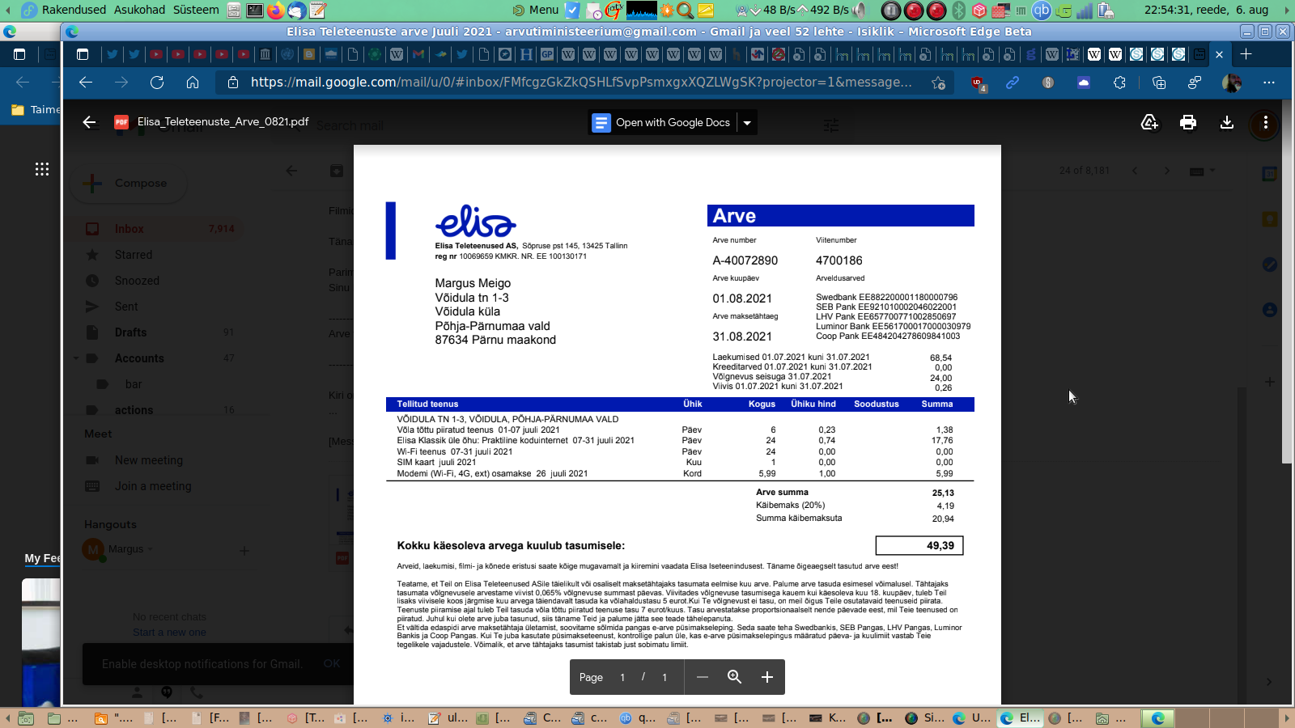Print the Elisa invoice PDF
Image resolution: width=1295 pixels, height=728 pixels.
pos(1188,122)
